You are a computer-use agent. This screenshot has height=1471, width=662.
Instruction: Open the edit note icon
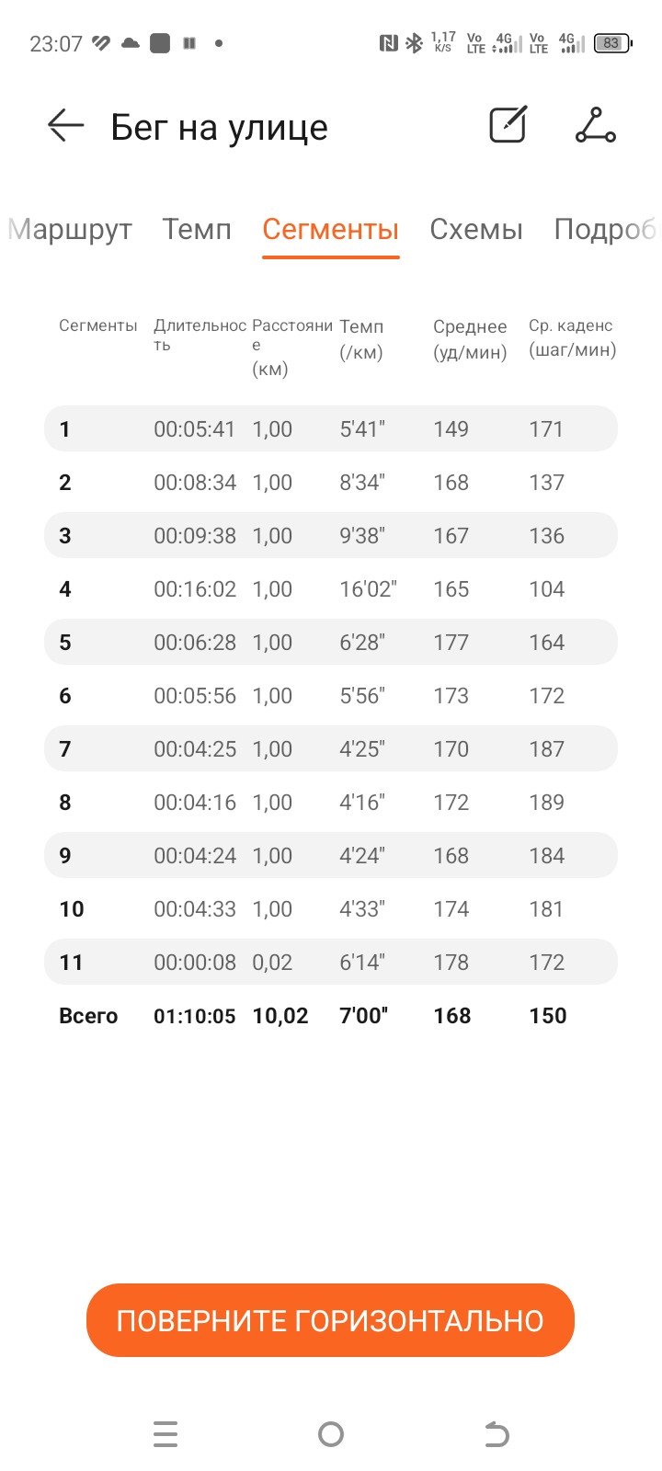click(x=508, y=124)
